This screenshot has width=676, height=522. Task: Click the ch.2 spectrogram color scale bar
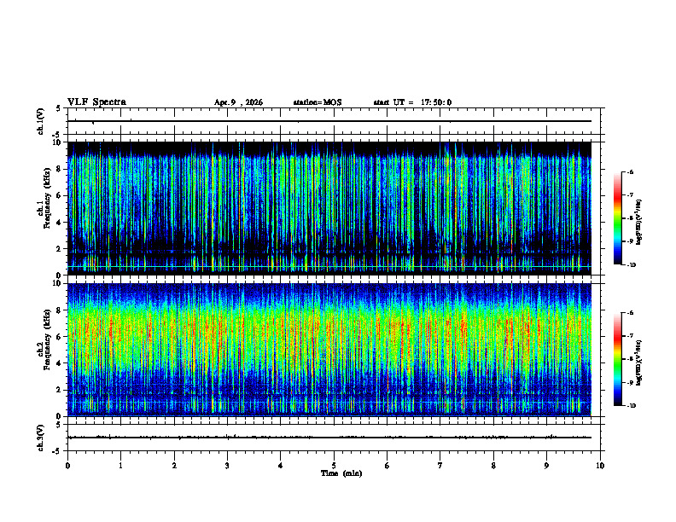pyautogui.click(x=618, y=359)
